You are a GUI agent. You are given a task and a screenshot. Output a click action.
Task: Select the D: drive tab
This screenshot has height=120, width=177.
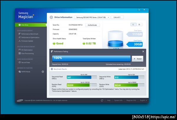pos(139,24)
